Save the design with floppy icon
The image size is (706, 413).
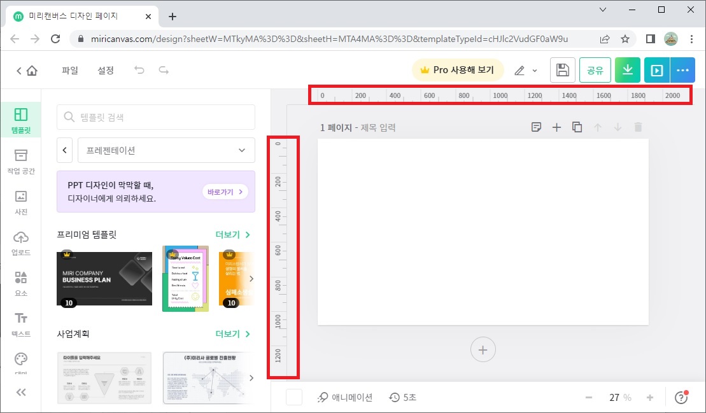(562, 70)
